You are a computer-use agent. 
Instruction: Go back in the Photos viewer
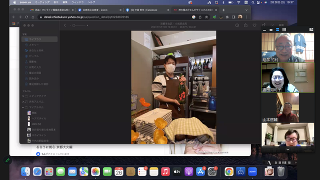pyautogui.click(x=65, y=25)
